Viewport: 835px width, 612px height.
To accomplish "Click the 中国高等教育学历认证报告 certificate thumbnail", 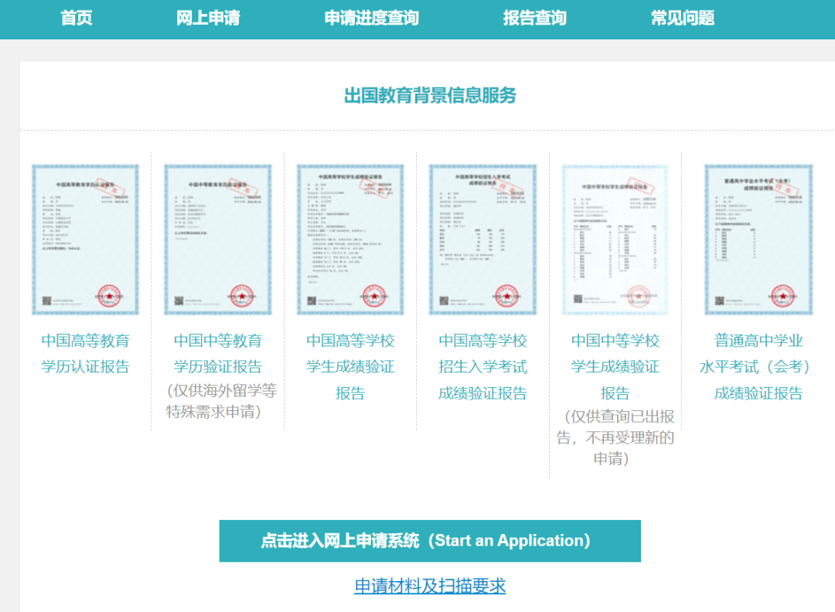I will (85, 240).
